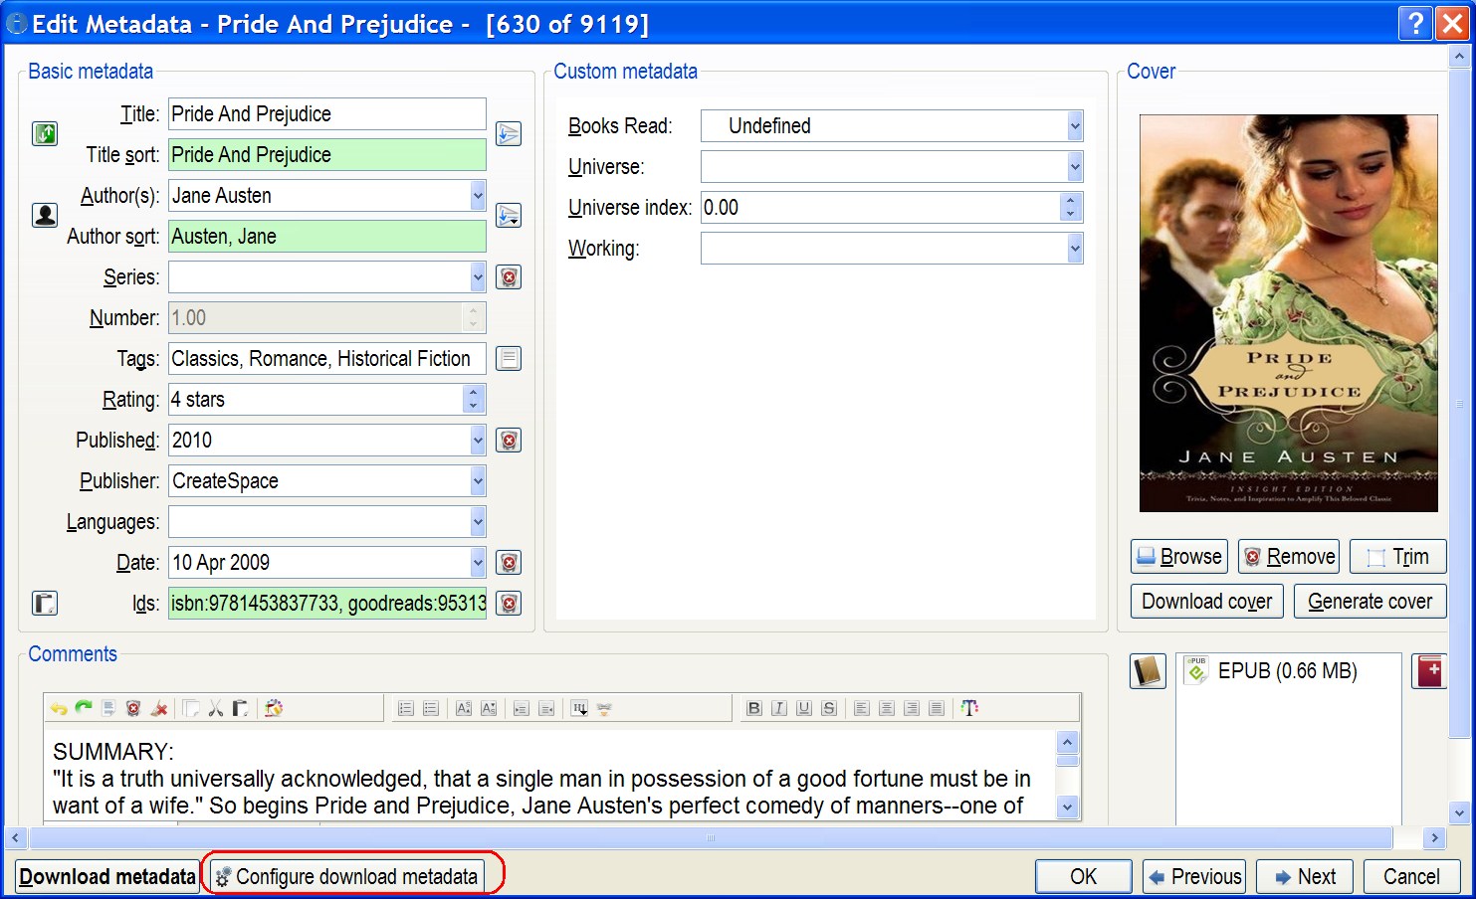
Task: Open the Published date dropdown
Action: (478, 441)
